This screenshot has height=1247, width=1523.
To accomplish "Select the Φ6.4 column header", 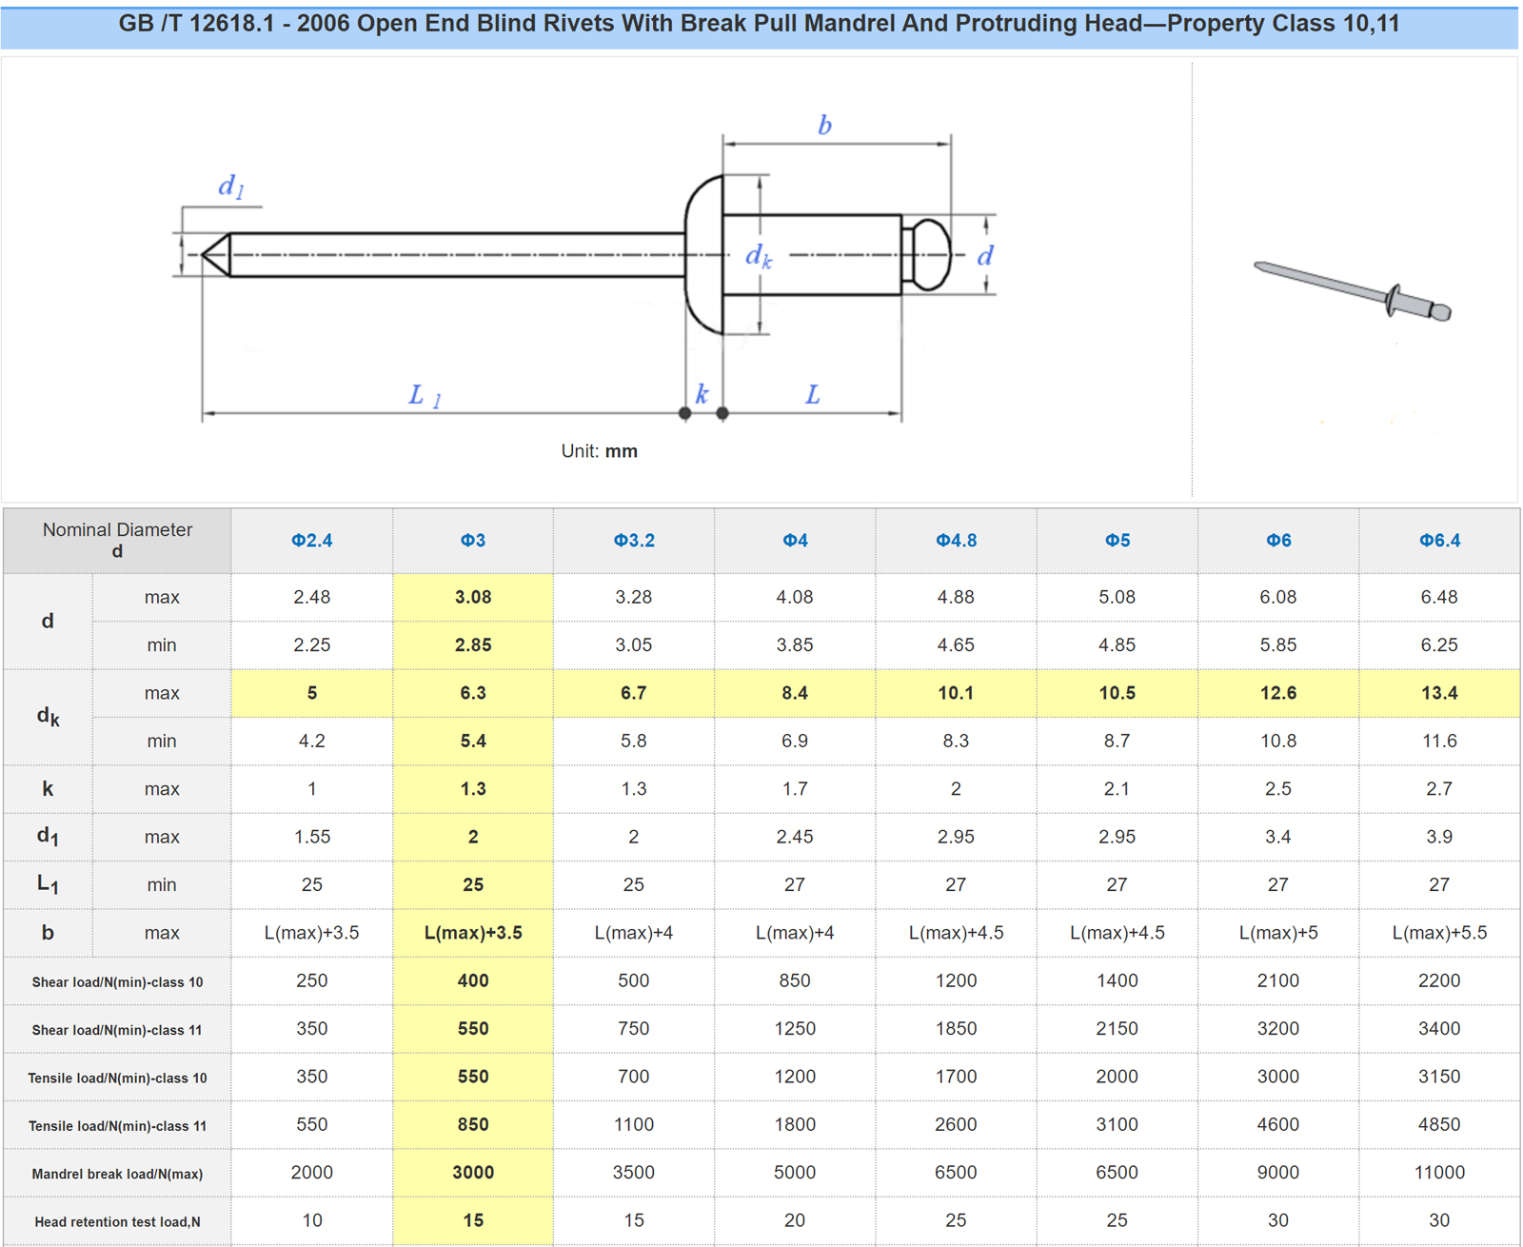I will (1439, 541).
